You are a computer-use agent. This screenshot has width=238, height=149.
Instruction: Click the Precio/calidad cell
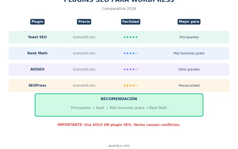(x=189, y=86)
